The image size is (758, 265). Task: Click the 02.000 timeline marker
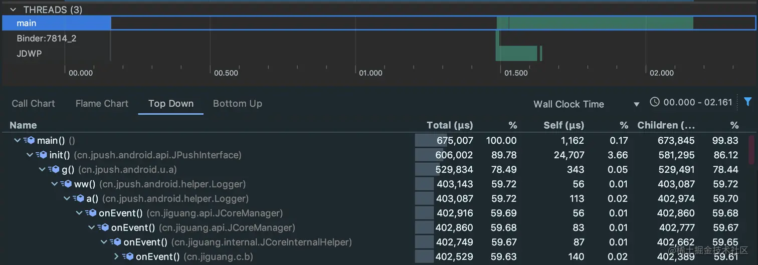[662, 73]
